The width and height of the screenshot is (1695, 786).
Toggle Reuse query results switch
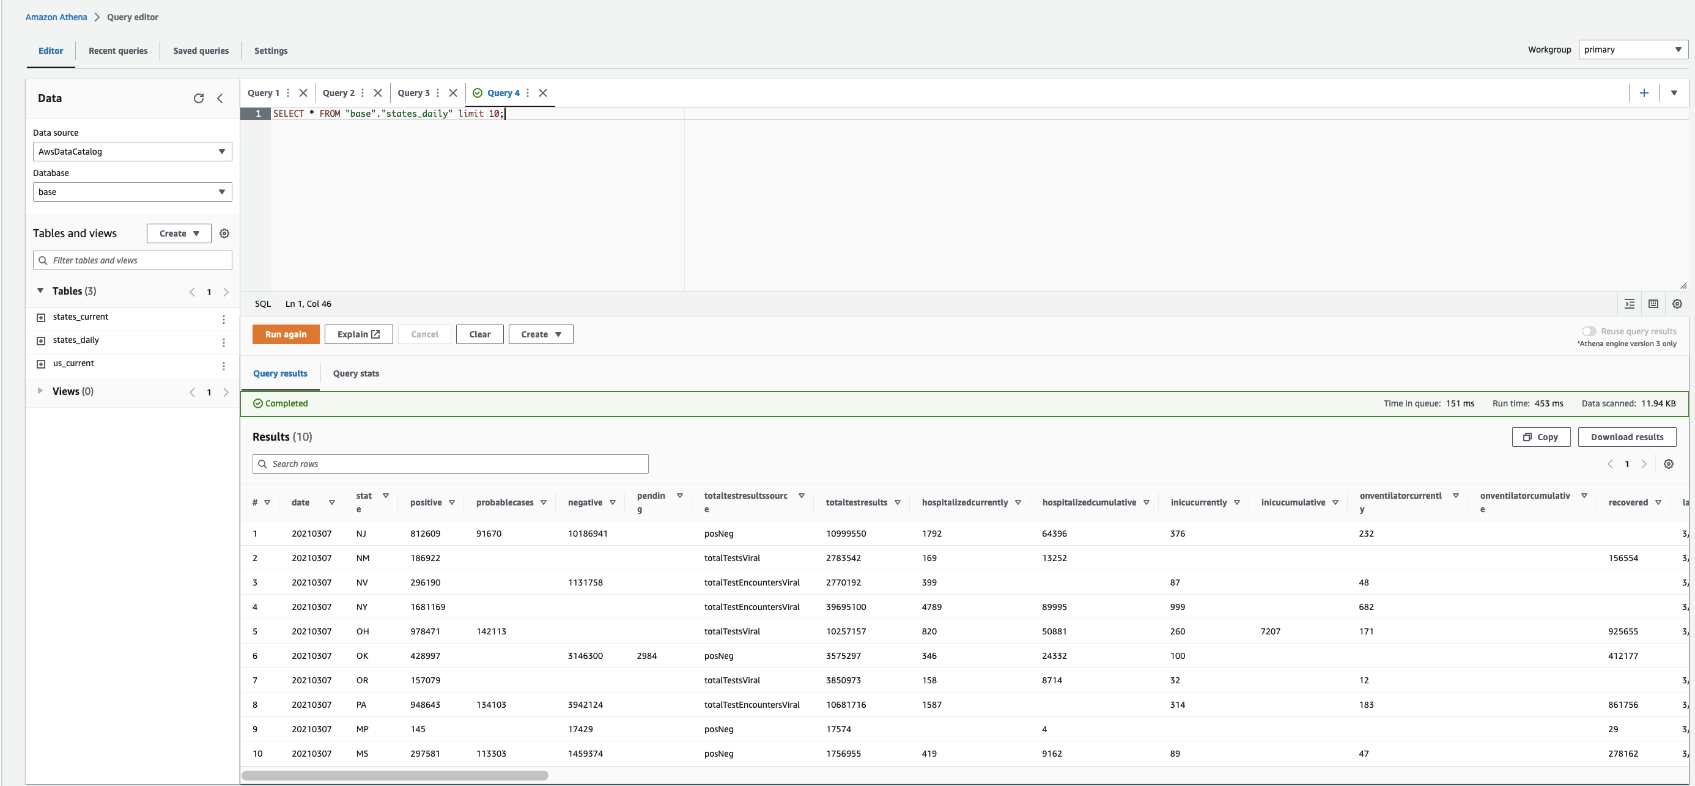pos(1589,331)
